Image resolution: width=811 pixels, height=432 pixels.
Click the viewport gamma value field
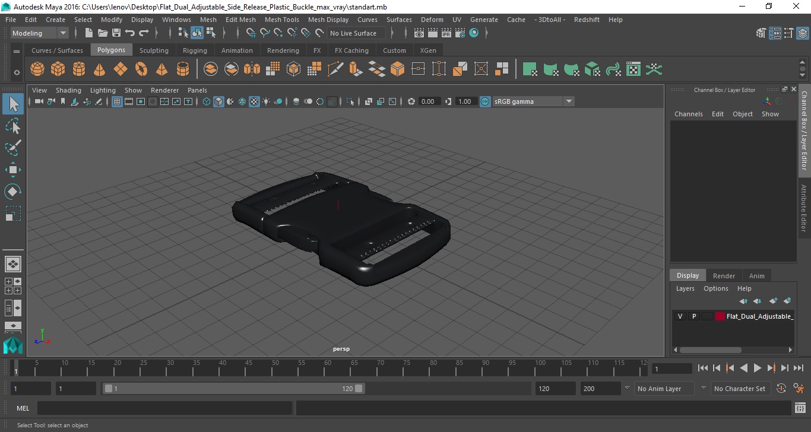(x=465, y=101)
